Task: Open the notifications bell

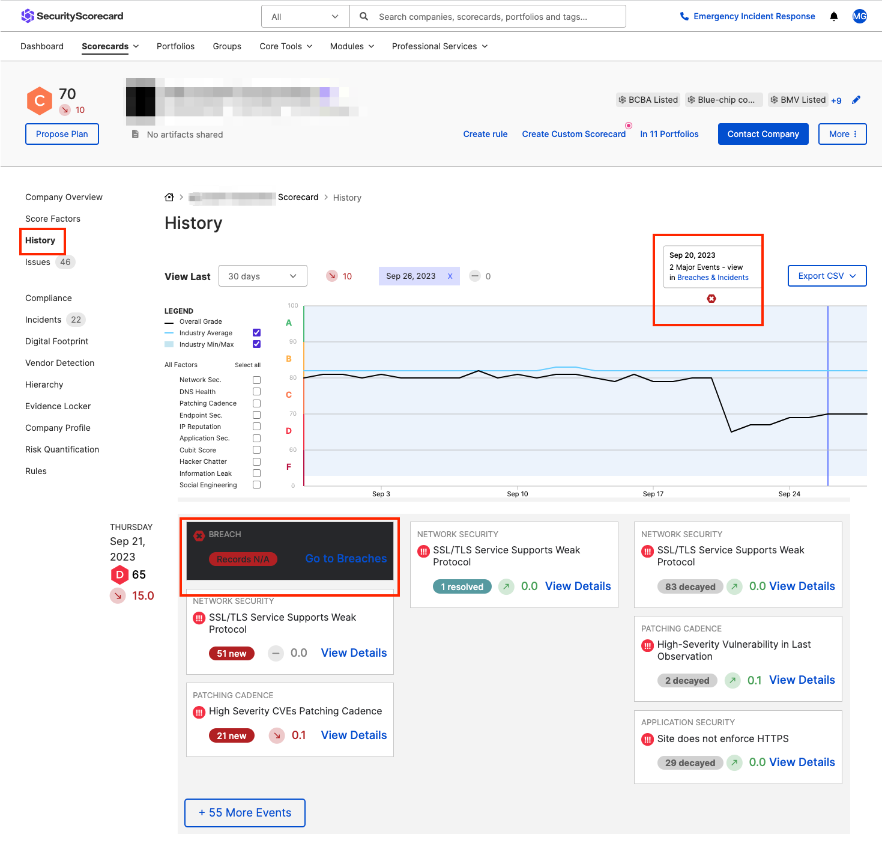Action: pyautogui.click(x=834, y=16)
